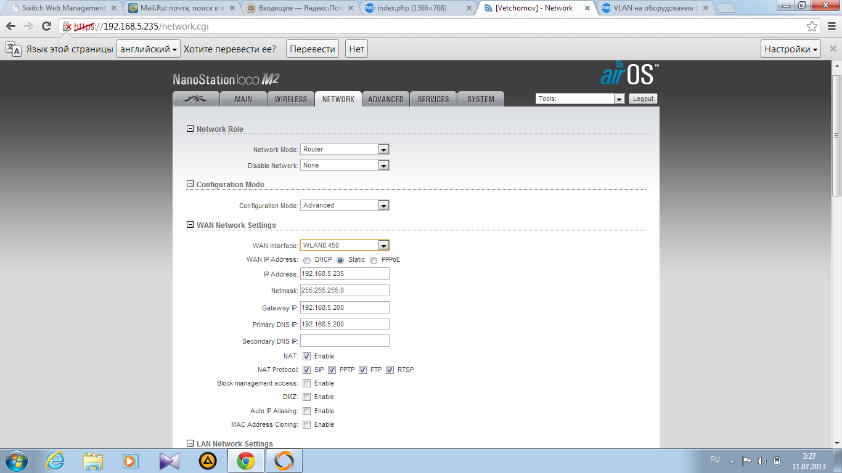
Task: Click the Перевести translate button
Action: (313, 49)
